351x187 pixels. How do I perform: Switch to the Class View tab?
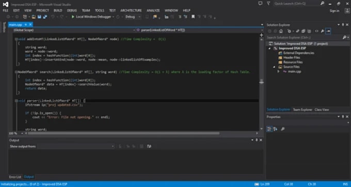(322, 110)
